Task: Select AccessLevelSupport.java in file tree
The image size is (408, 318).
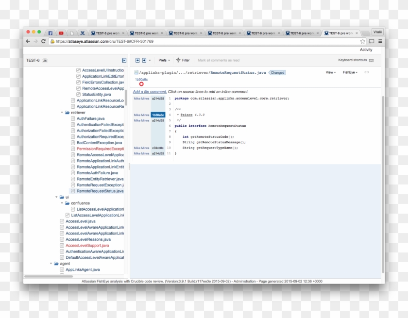Action: (87, 246)
